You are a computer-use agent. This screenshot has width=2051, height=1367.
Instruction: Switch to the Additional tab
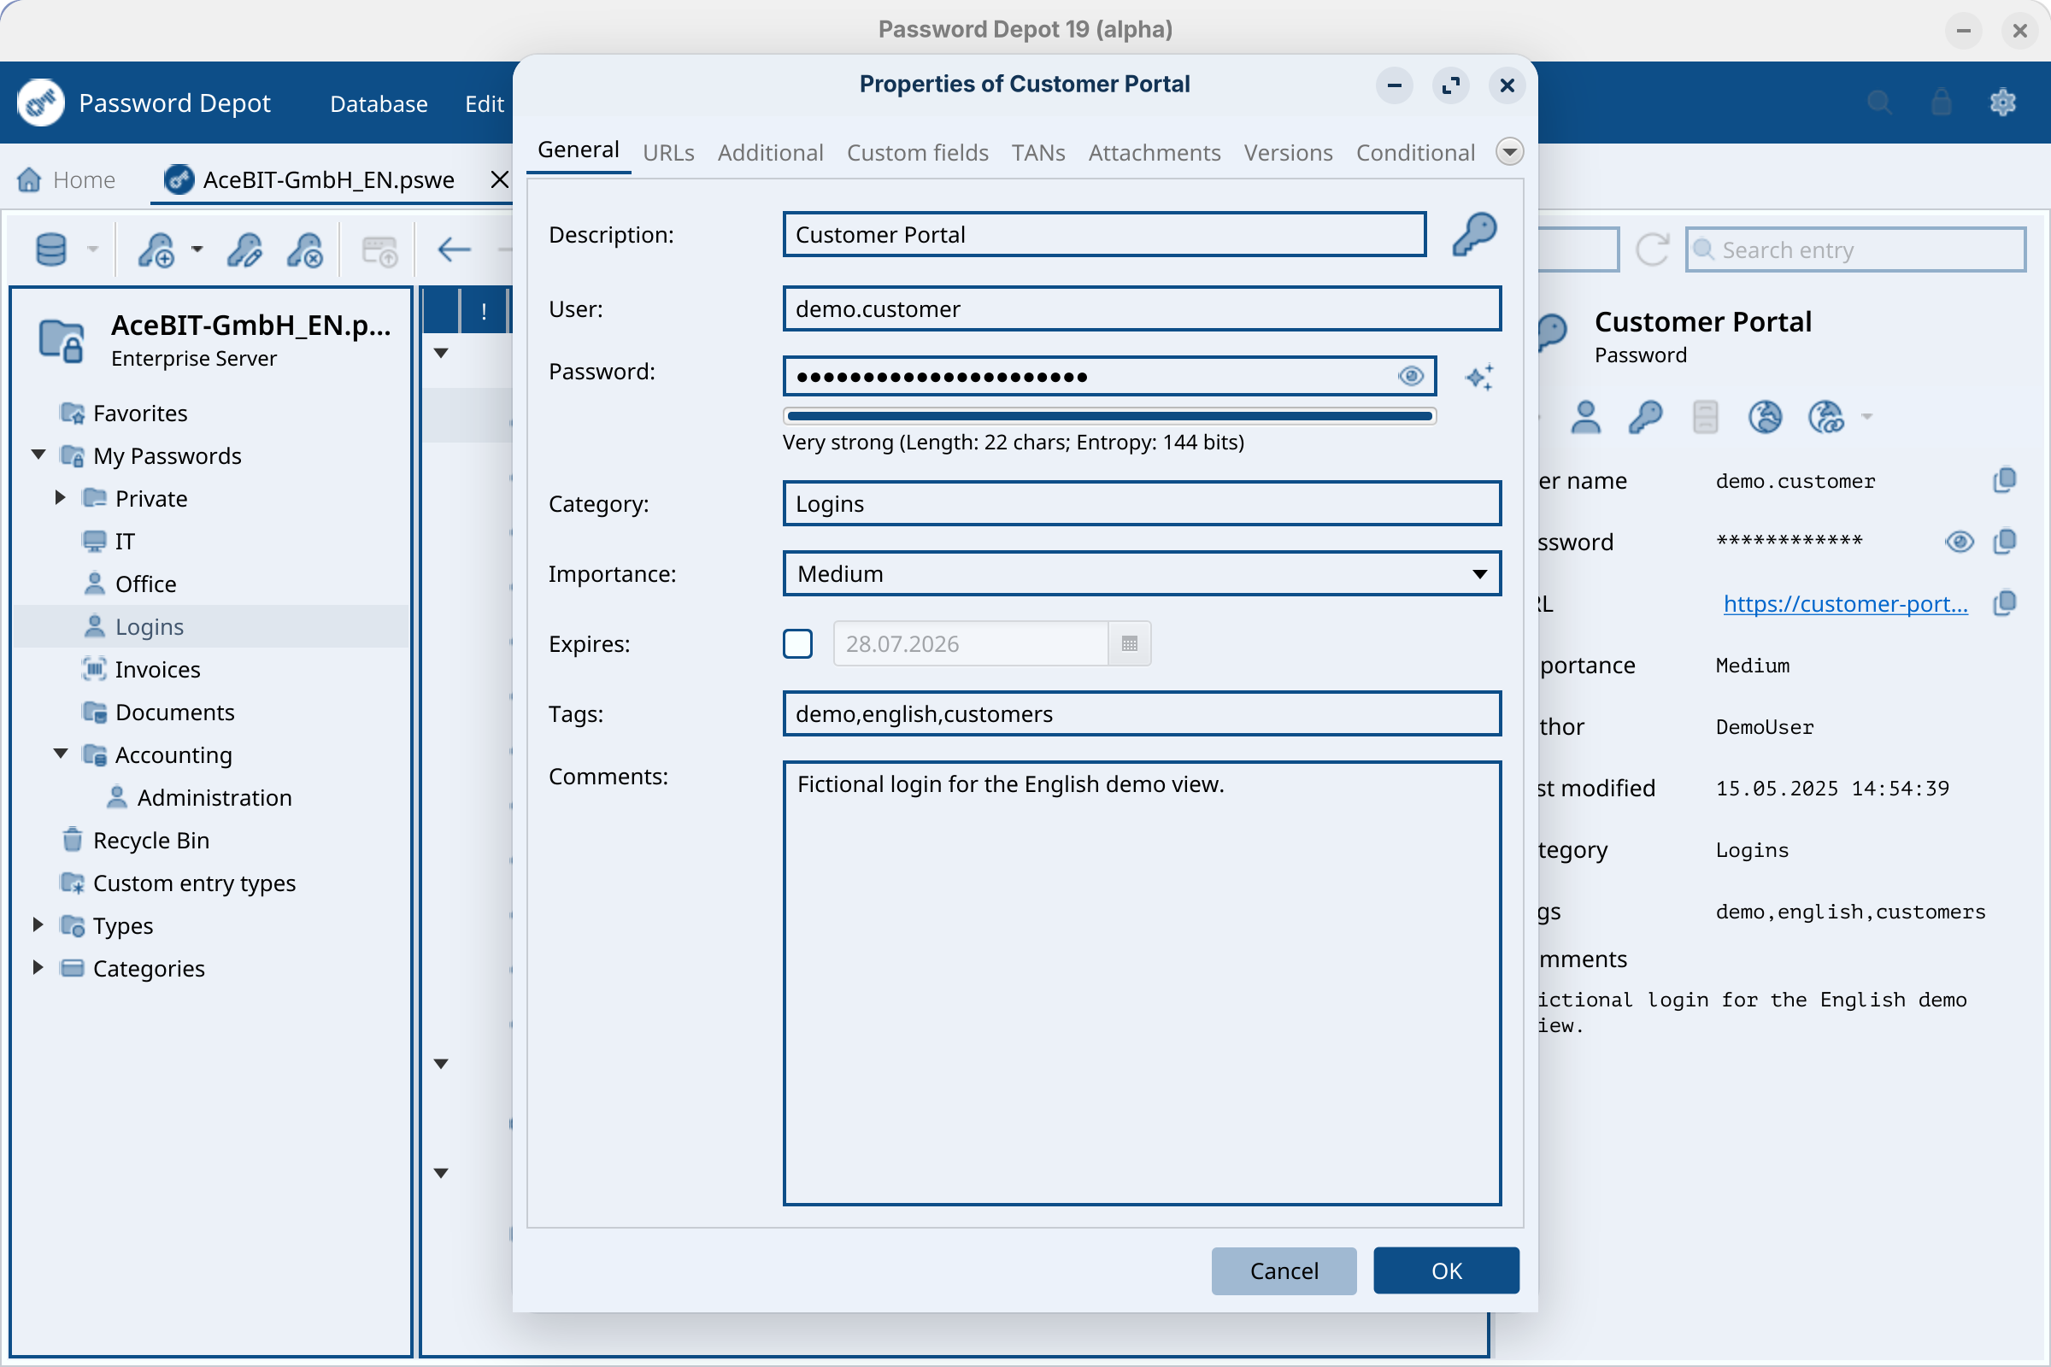coord(770,153)
